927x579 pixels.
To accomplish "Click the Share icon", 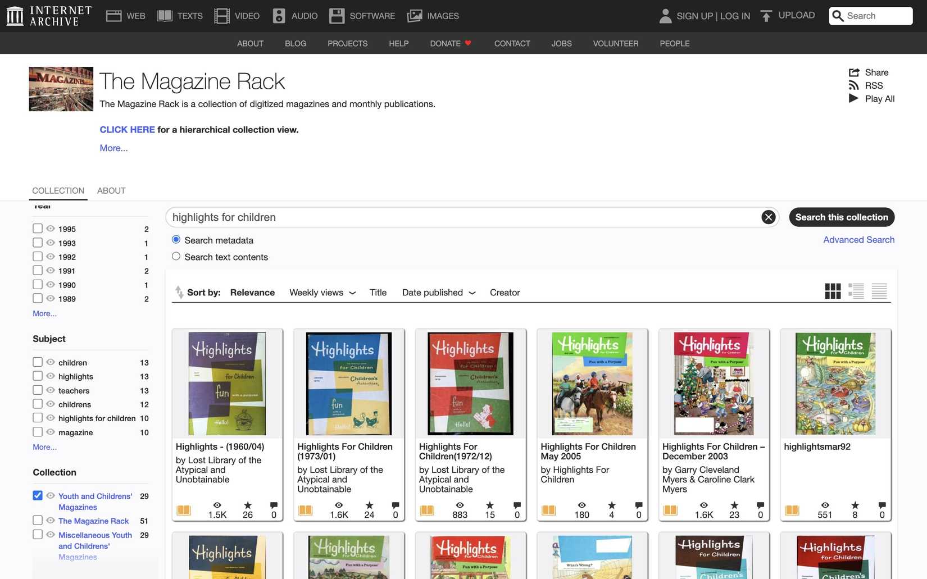I will coord(854,72).
